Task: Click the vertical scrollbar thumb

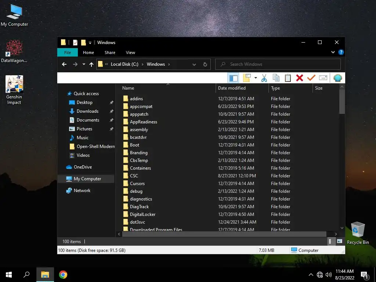Action: 342,101
